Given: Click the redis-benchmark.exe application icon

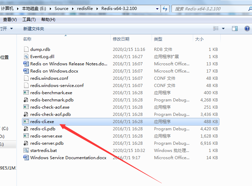Looking at the screenshot, I should click(x=26, y=92).
